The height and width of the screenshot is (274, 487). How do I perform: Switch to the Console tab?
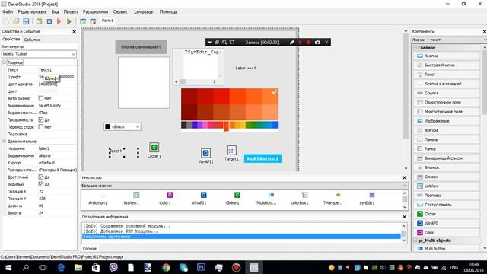point(90,249)
